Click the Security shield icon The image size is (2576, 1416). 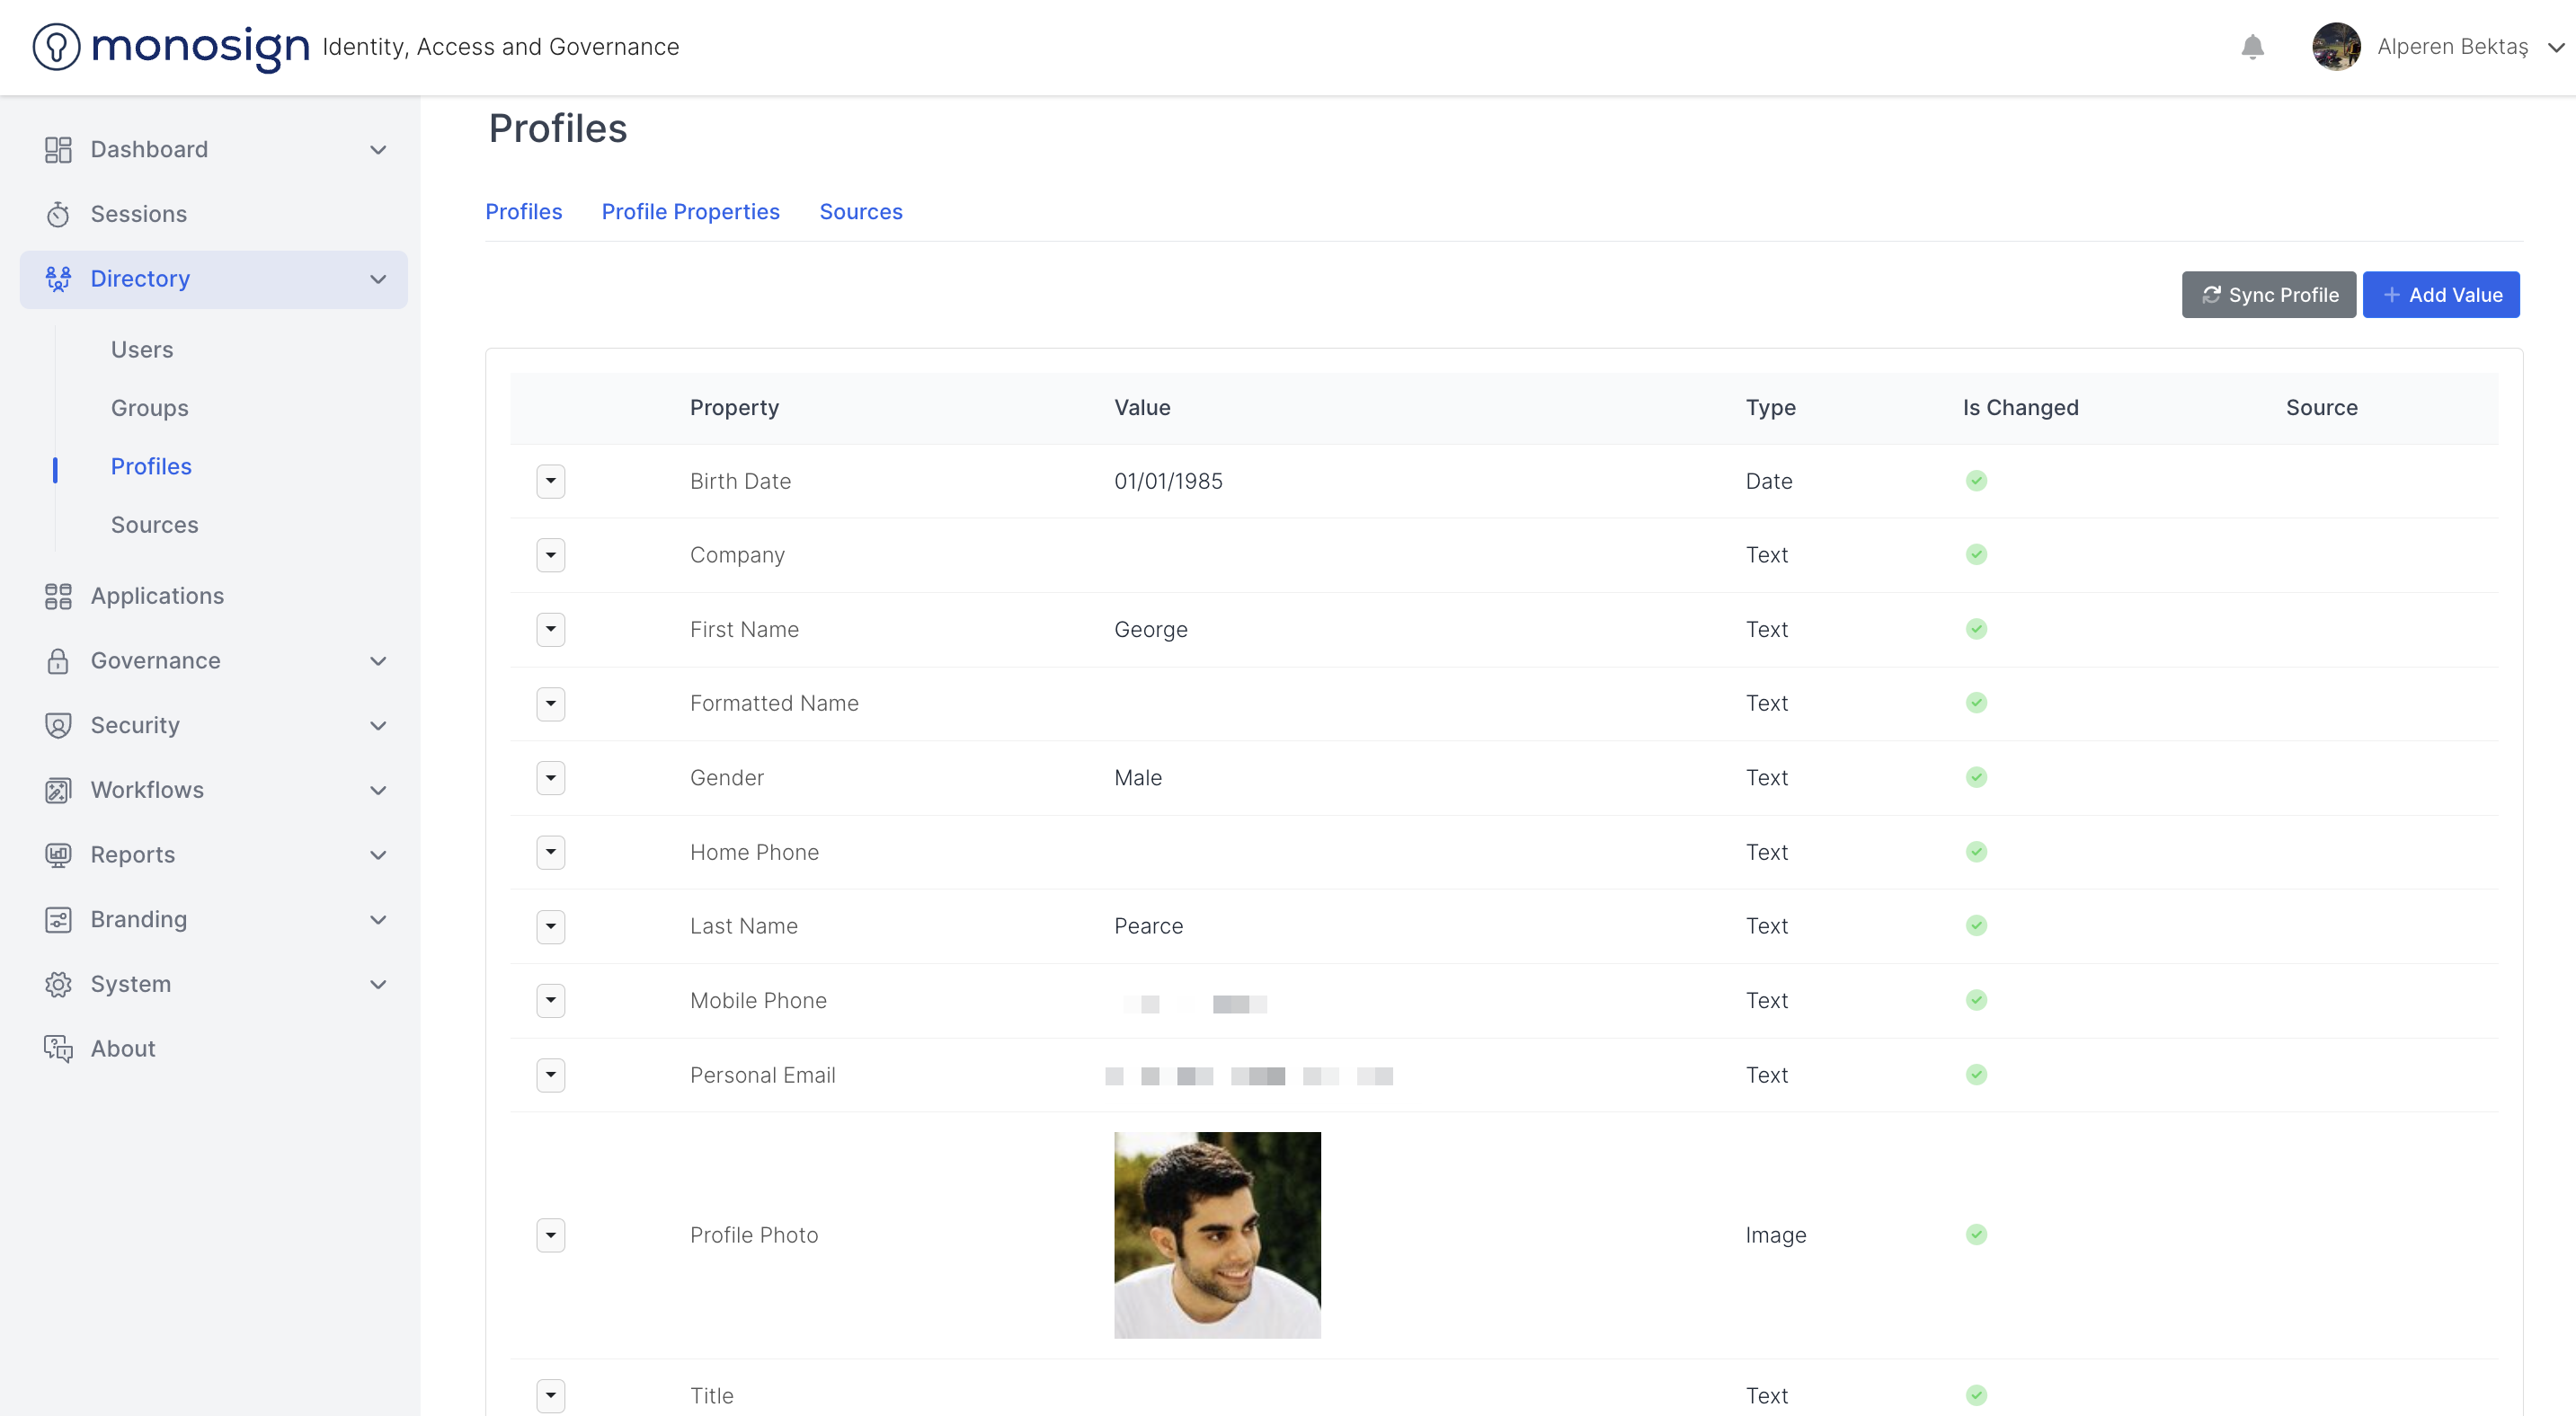(x=58, y=725)
